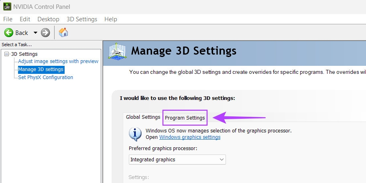Open the Desktop menu

click(48, 19)
